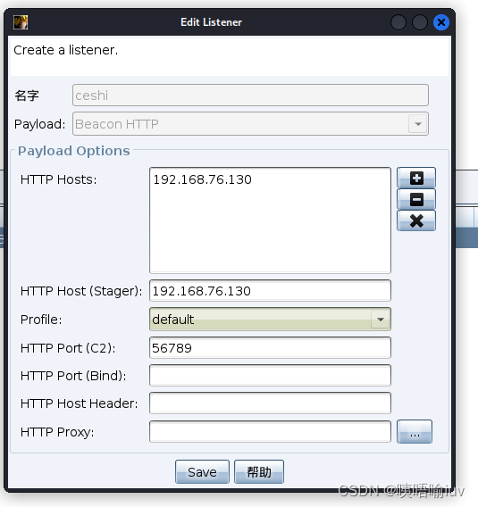
Task: Close the Edit Listener dialog
Action: point(441,22)
